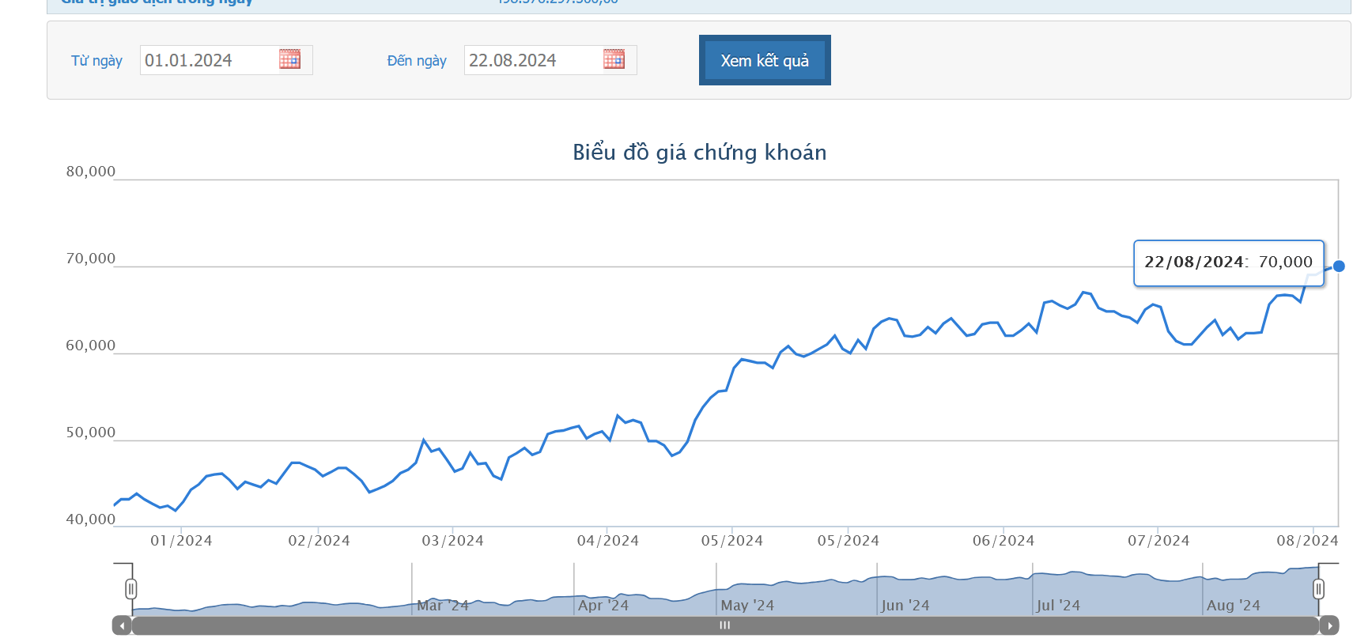Select May '24 in the navigator timeline

[x=746, y=606]
